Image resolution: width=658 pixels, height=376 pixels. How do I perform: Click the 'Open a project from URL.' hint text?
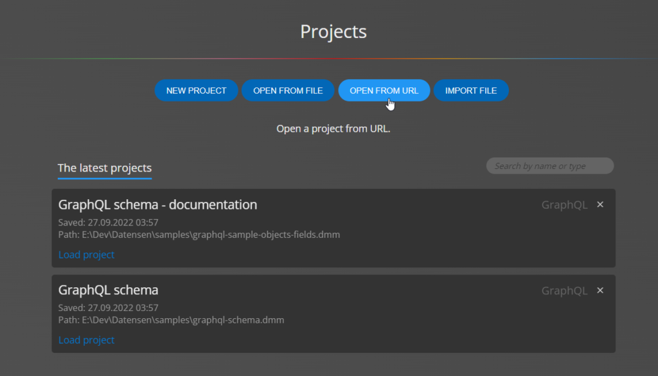click(333, 129)
